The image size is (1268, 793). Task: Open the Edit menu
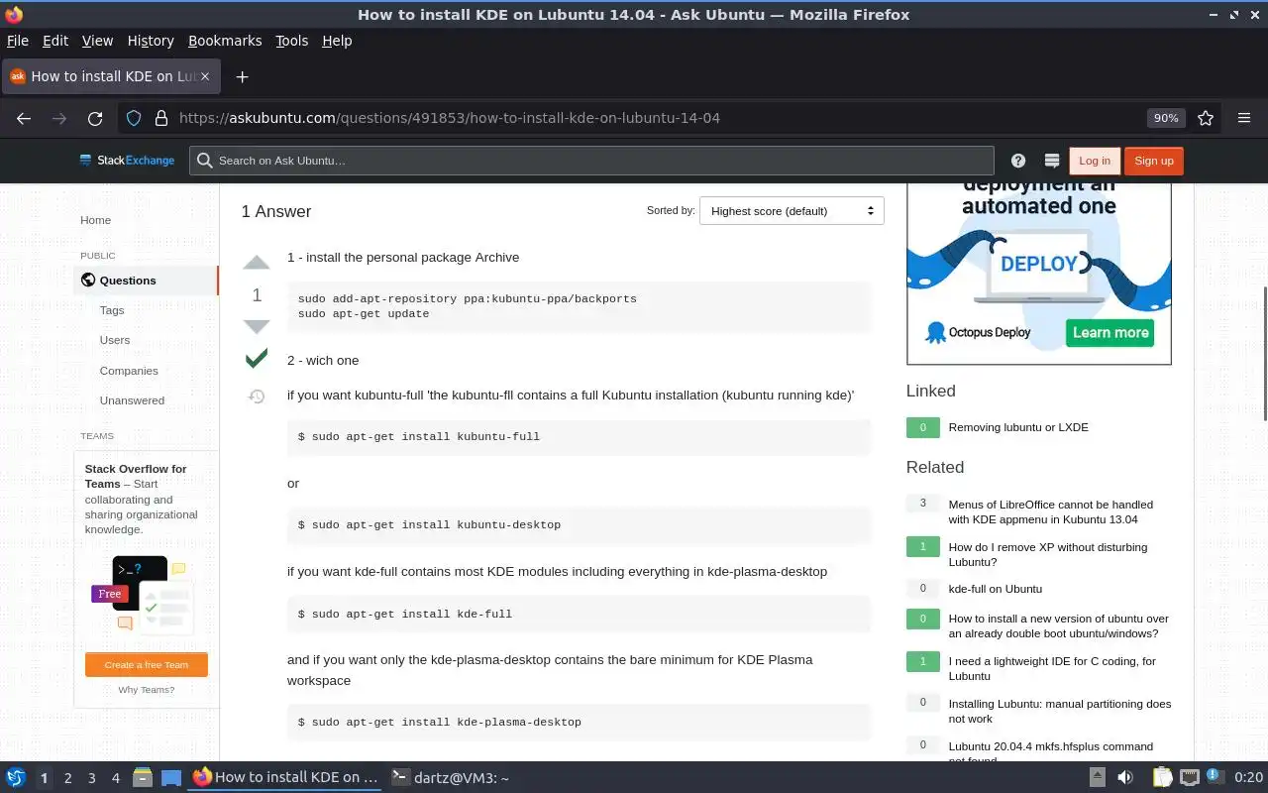tap(55, 41)
